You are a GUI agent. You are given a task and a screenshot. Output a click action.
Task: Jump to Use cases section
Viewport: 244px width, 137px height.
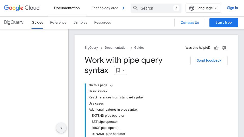[96, 104]
